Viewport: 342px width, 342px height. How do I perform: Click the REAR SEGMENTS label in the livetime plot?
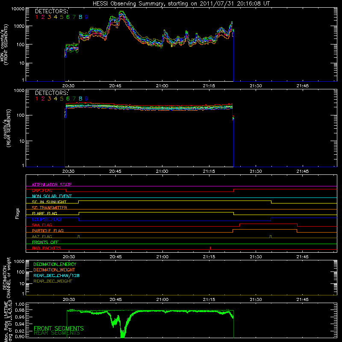point(57,333)
